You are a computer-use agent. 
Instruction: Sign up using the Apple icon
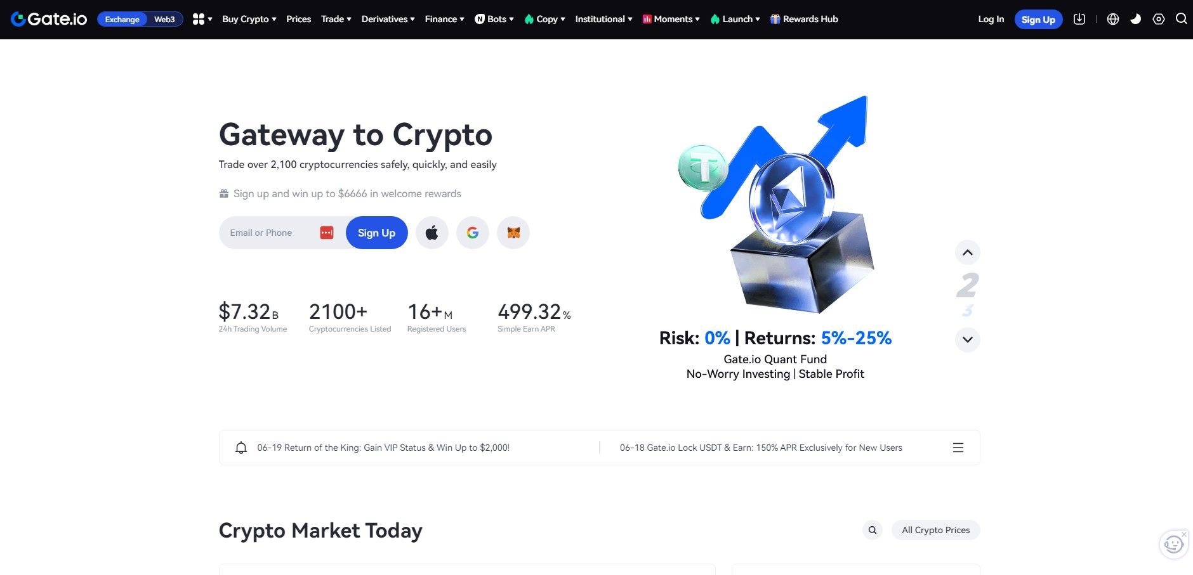pyautogui.click(x=432, y=233)
